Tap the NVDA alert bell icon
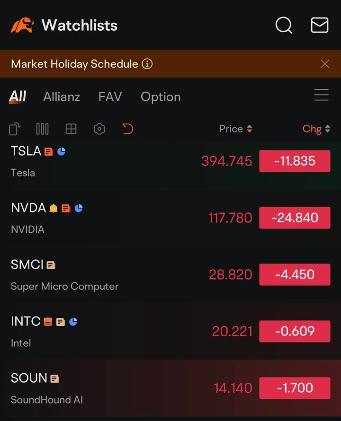This screenshot has height=421, width=341. coord(53,208)
